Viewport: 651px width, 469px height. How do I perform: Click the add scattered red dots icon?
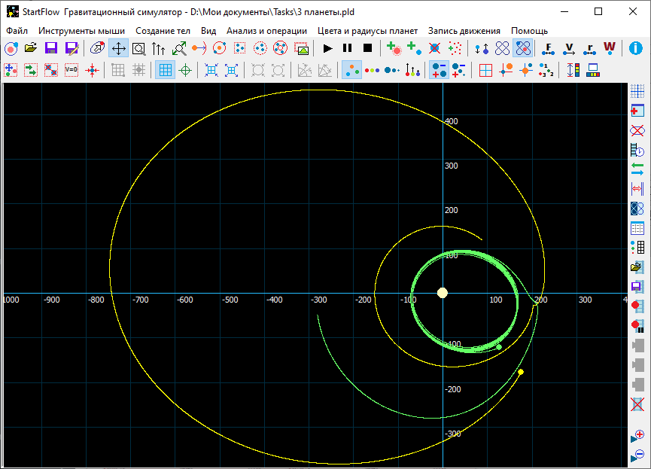coord(455,49)
